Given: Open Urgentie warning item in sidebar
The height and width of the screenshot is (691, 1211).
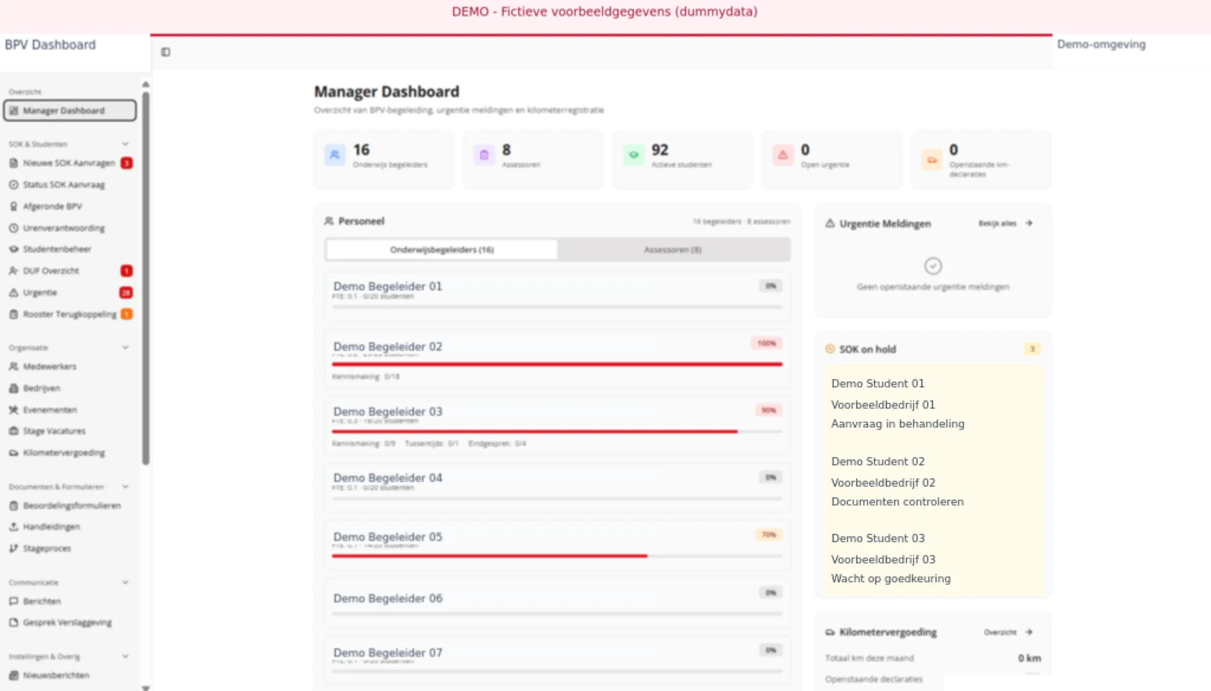Looking at the screenshot, I should (x=70, y=292).
